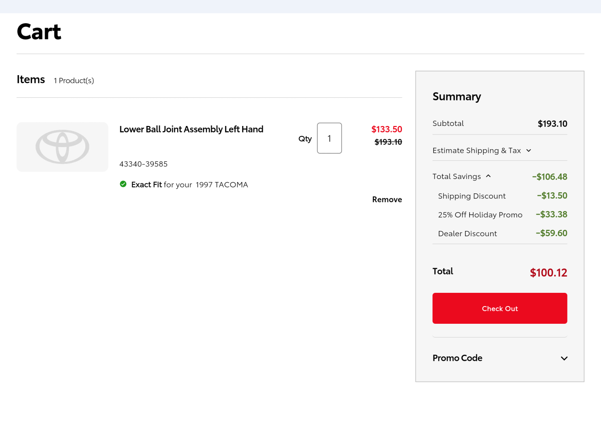Image resolution: width=601 pixels, height=442 pixels.
Task: Expand Promo Code chevron arrow
Action: [x=564, y=358]
